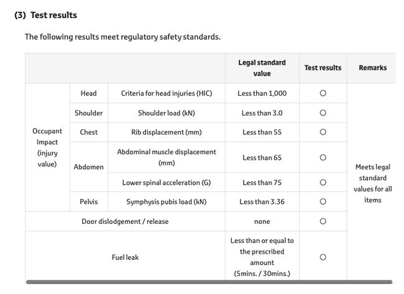Click the circle for Door dislodgement row
The width and height of the screenshot is (404, 294).
323,221
